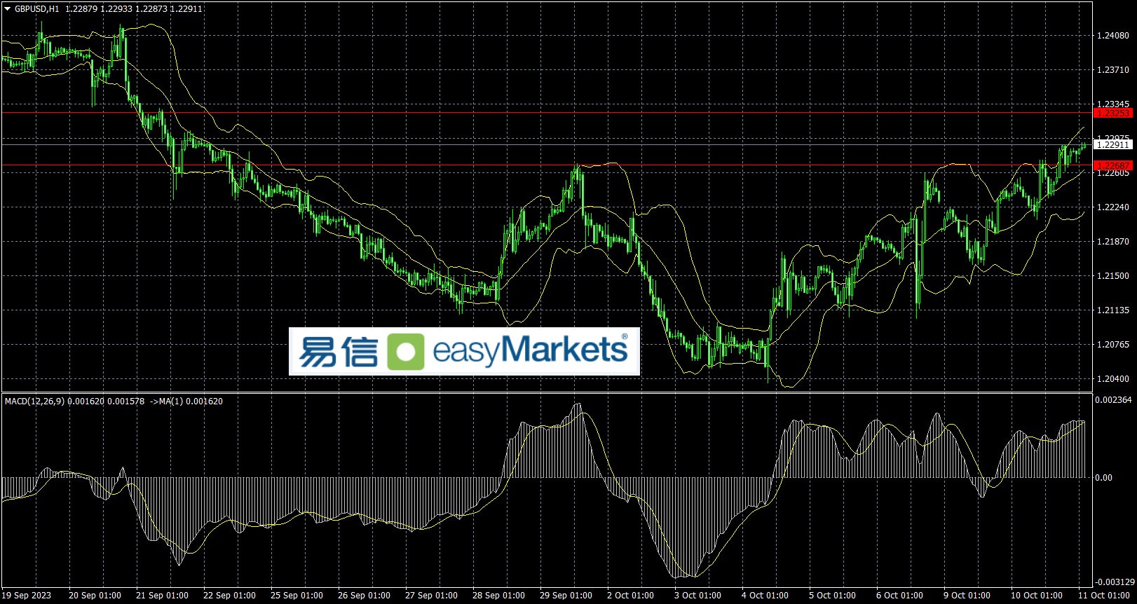Click the 22 Sep 01:00 time label

coord(229,596)
